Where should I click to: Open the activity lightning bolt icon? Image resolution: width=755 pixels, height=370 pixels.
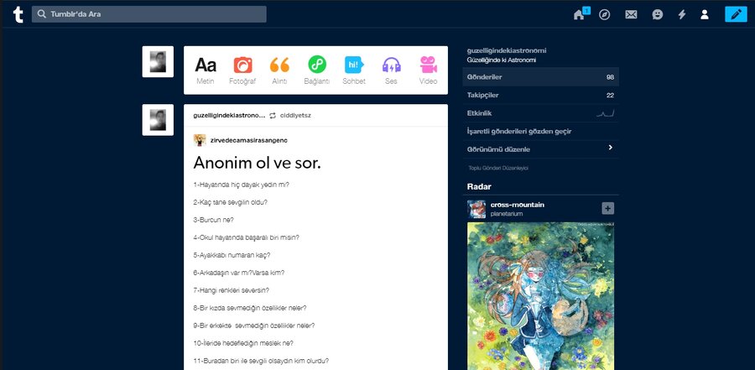point(682,14)
